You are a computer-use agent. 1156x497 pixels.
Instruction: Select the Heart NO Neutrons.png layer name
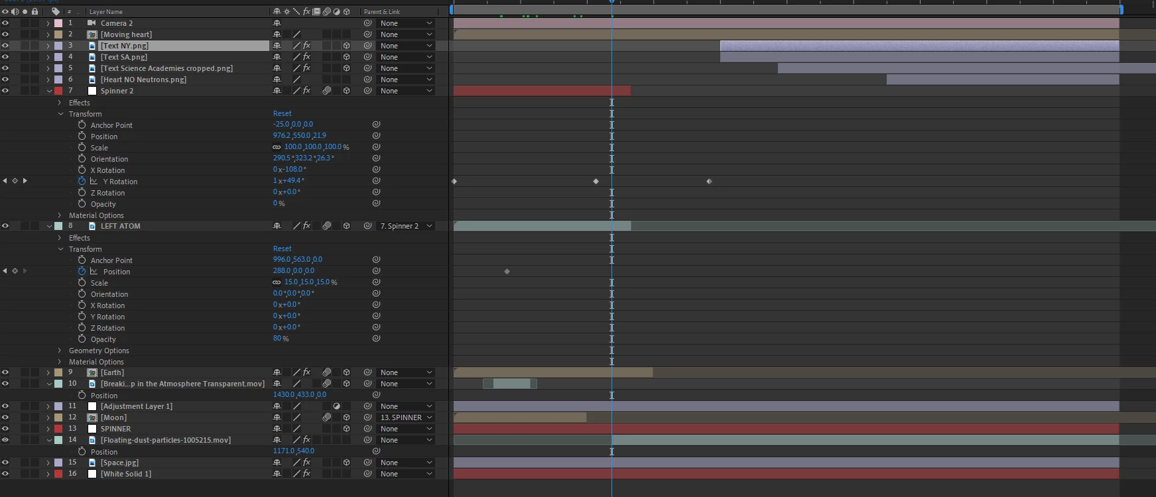(x=143, y=80)
